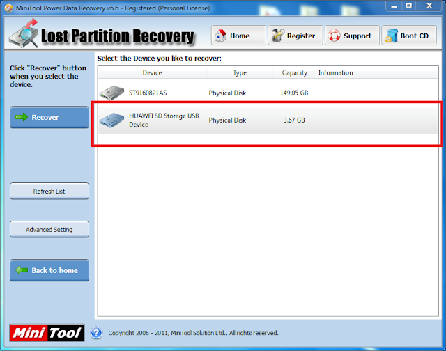
Task: Click the green back arrow icon
Action: tap(22, 270)
